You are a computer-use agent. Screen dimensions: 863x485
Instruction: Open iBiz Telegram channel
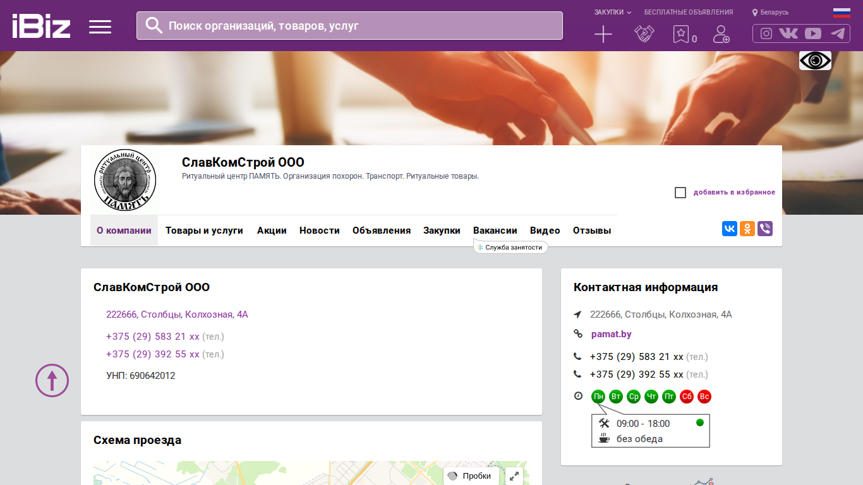[838, 33]
